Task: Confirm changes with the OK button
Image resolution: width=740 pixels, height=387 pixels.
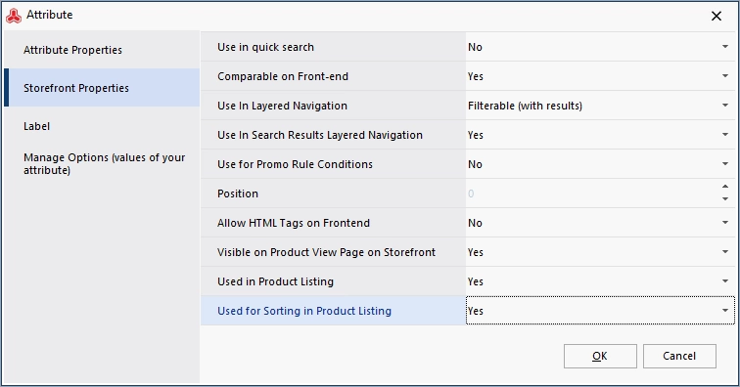Action: (x=600, y=356)
